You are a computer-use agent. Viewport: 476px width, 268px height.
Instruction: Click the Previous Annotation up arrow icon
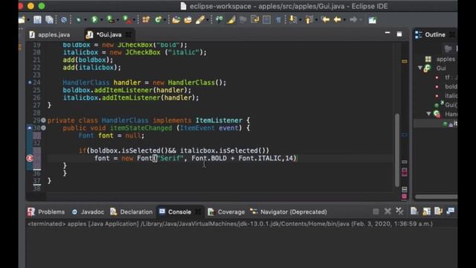click(309, 20)
